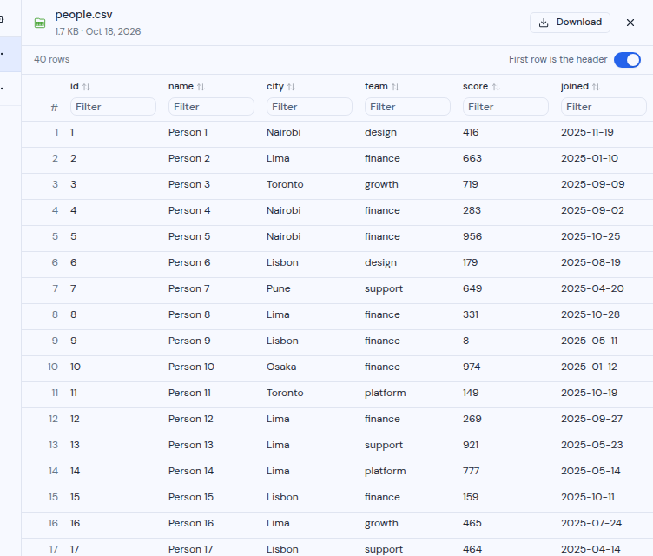Select the 'Person 10' name cell
Image resolution: width=653 pixels, height=556 pixels.
point(191,367)
